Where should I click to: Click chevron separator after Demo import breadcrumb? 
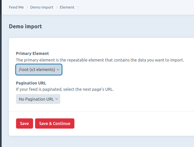tap(57, 7)
